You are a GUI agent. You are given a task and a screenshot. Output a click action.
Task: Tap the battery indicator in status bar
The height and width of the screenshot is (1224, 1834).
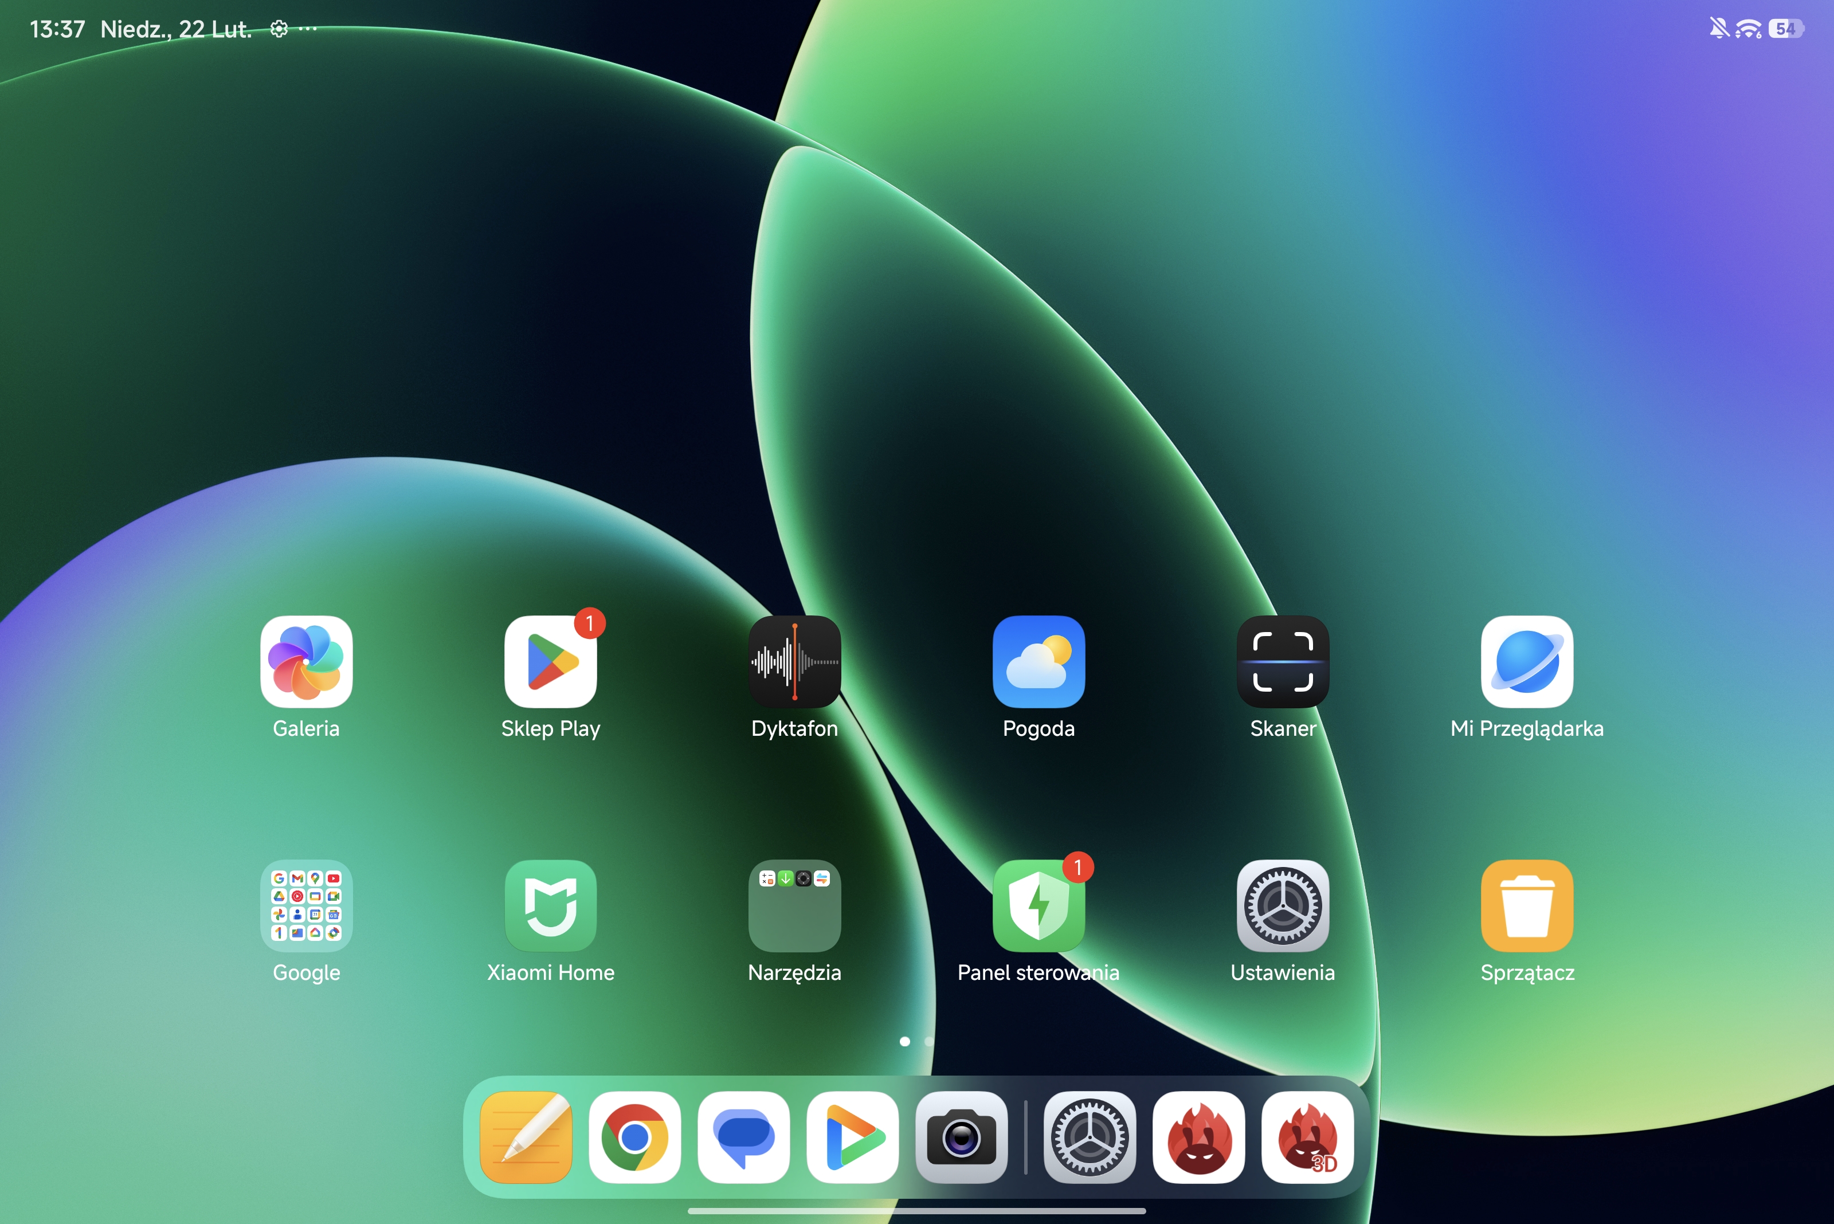tap(1786, 29)
